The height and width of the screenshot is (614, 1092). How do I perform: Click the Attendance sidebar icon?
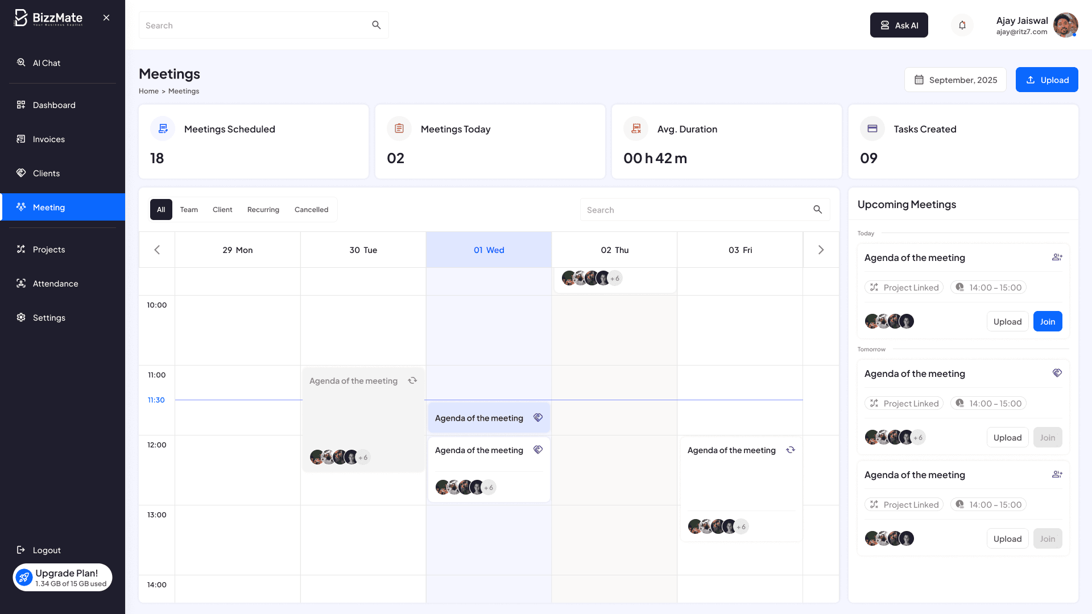tap(21, 283)
